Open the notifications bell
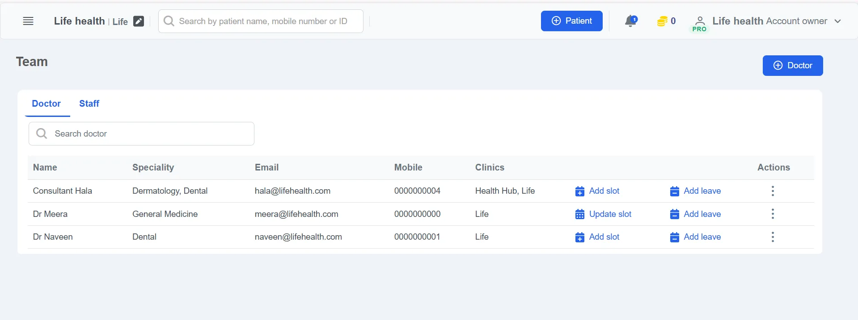 pyautogui.click(x=631, y=21)
